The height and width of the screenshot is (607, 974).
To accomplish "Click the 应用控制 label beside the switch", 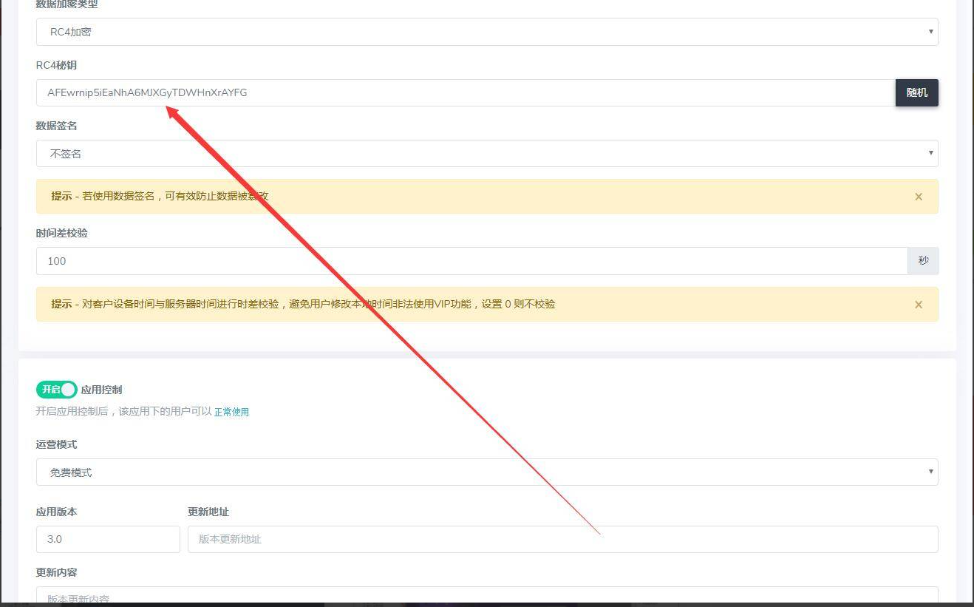I will click(x=101, y=390).
